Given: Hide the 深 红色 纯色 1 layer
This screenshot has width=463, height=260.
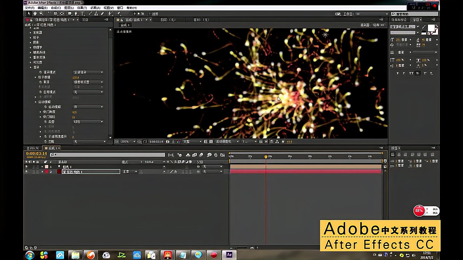Looking at the screenshot, I should [x=26, y=172].
